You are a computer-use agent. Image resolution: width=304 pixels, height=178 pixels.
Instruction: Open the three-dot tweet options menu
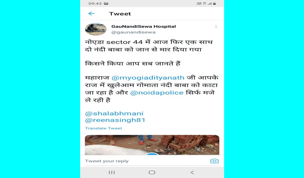pos(216,26)
